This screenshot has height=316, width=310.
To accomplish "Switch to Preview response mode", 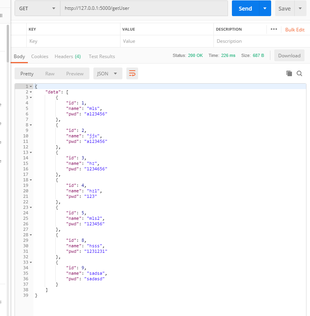I will pos(75,73).
